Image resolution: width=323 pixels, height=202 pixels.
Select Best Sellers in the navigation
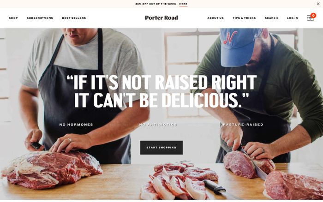coord(74,18)
